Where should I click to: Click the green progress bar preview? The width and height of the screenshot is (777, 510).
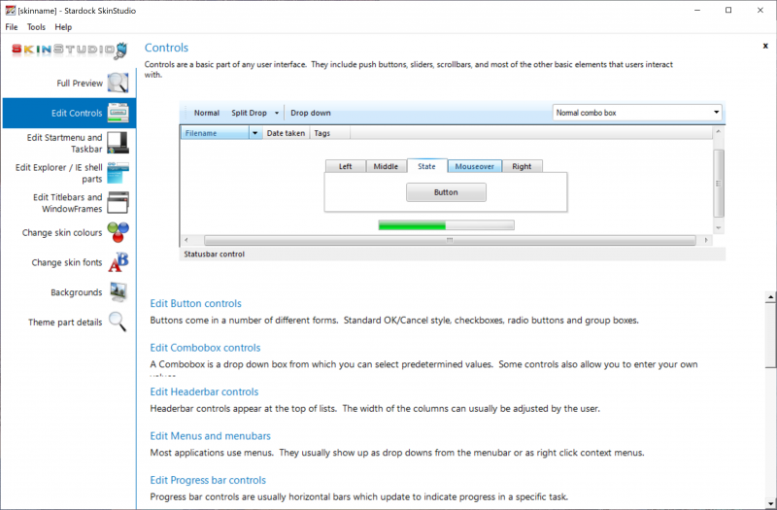click(x=446, y=225)
